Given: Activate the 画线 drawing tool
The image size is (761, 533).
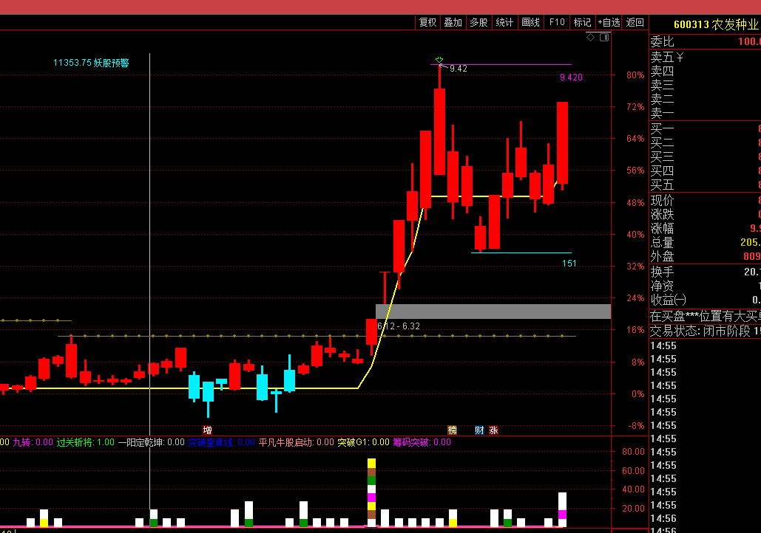Looking at the screenshot, I should 530,22.
